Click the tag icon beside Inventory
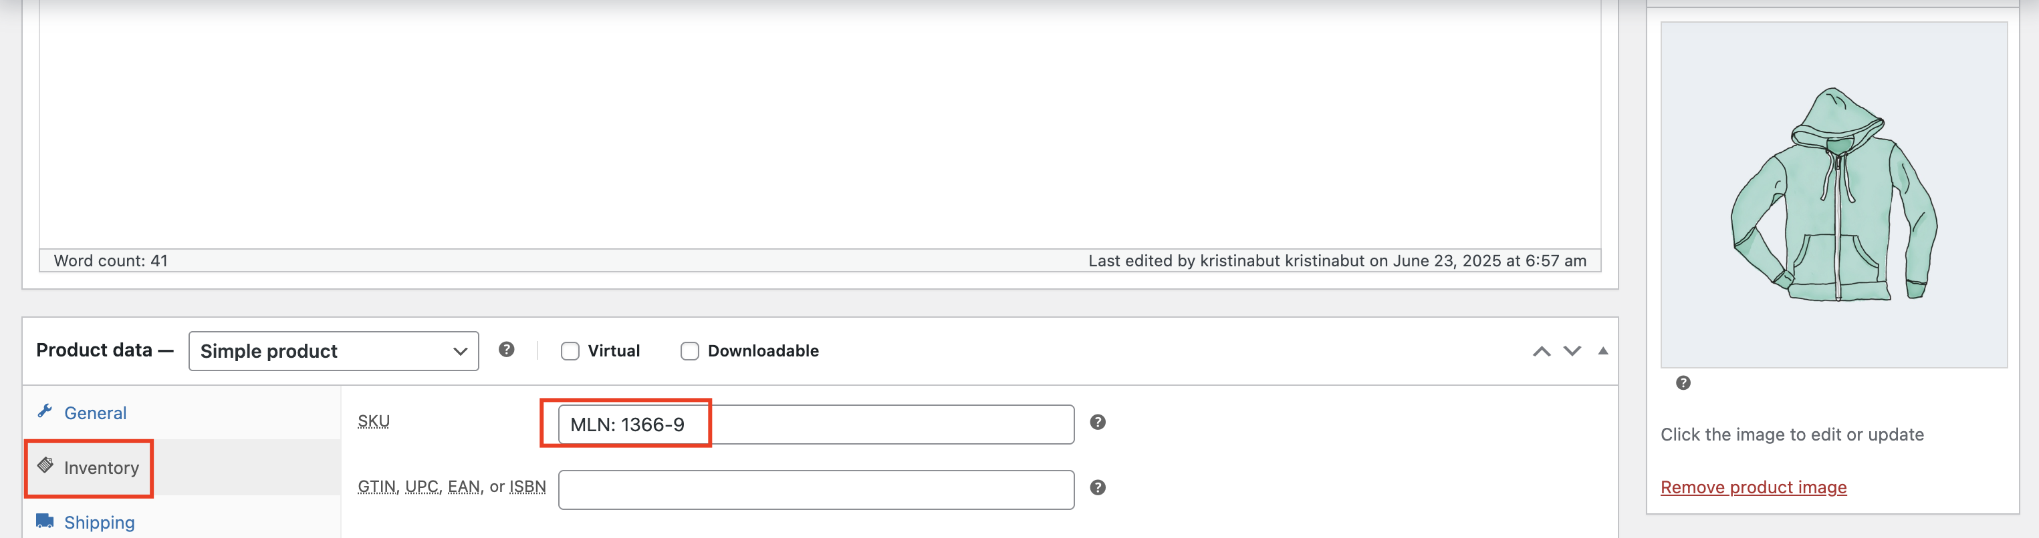 (x=45, y=465)
